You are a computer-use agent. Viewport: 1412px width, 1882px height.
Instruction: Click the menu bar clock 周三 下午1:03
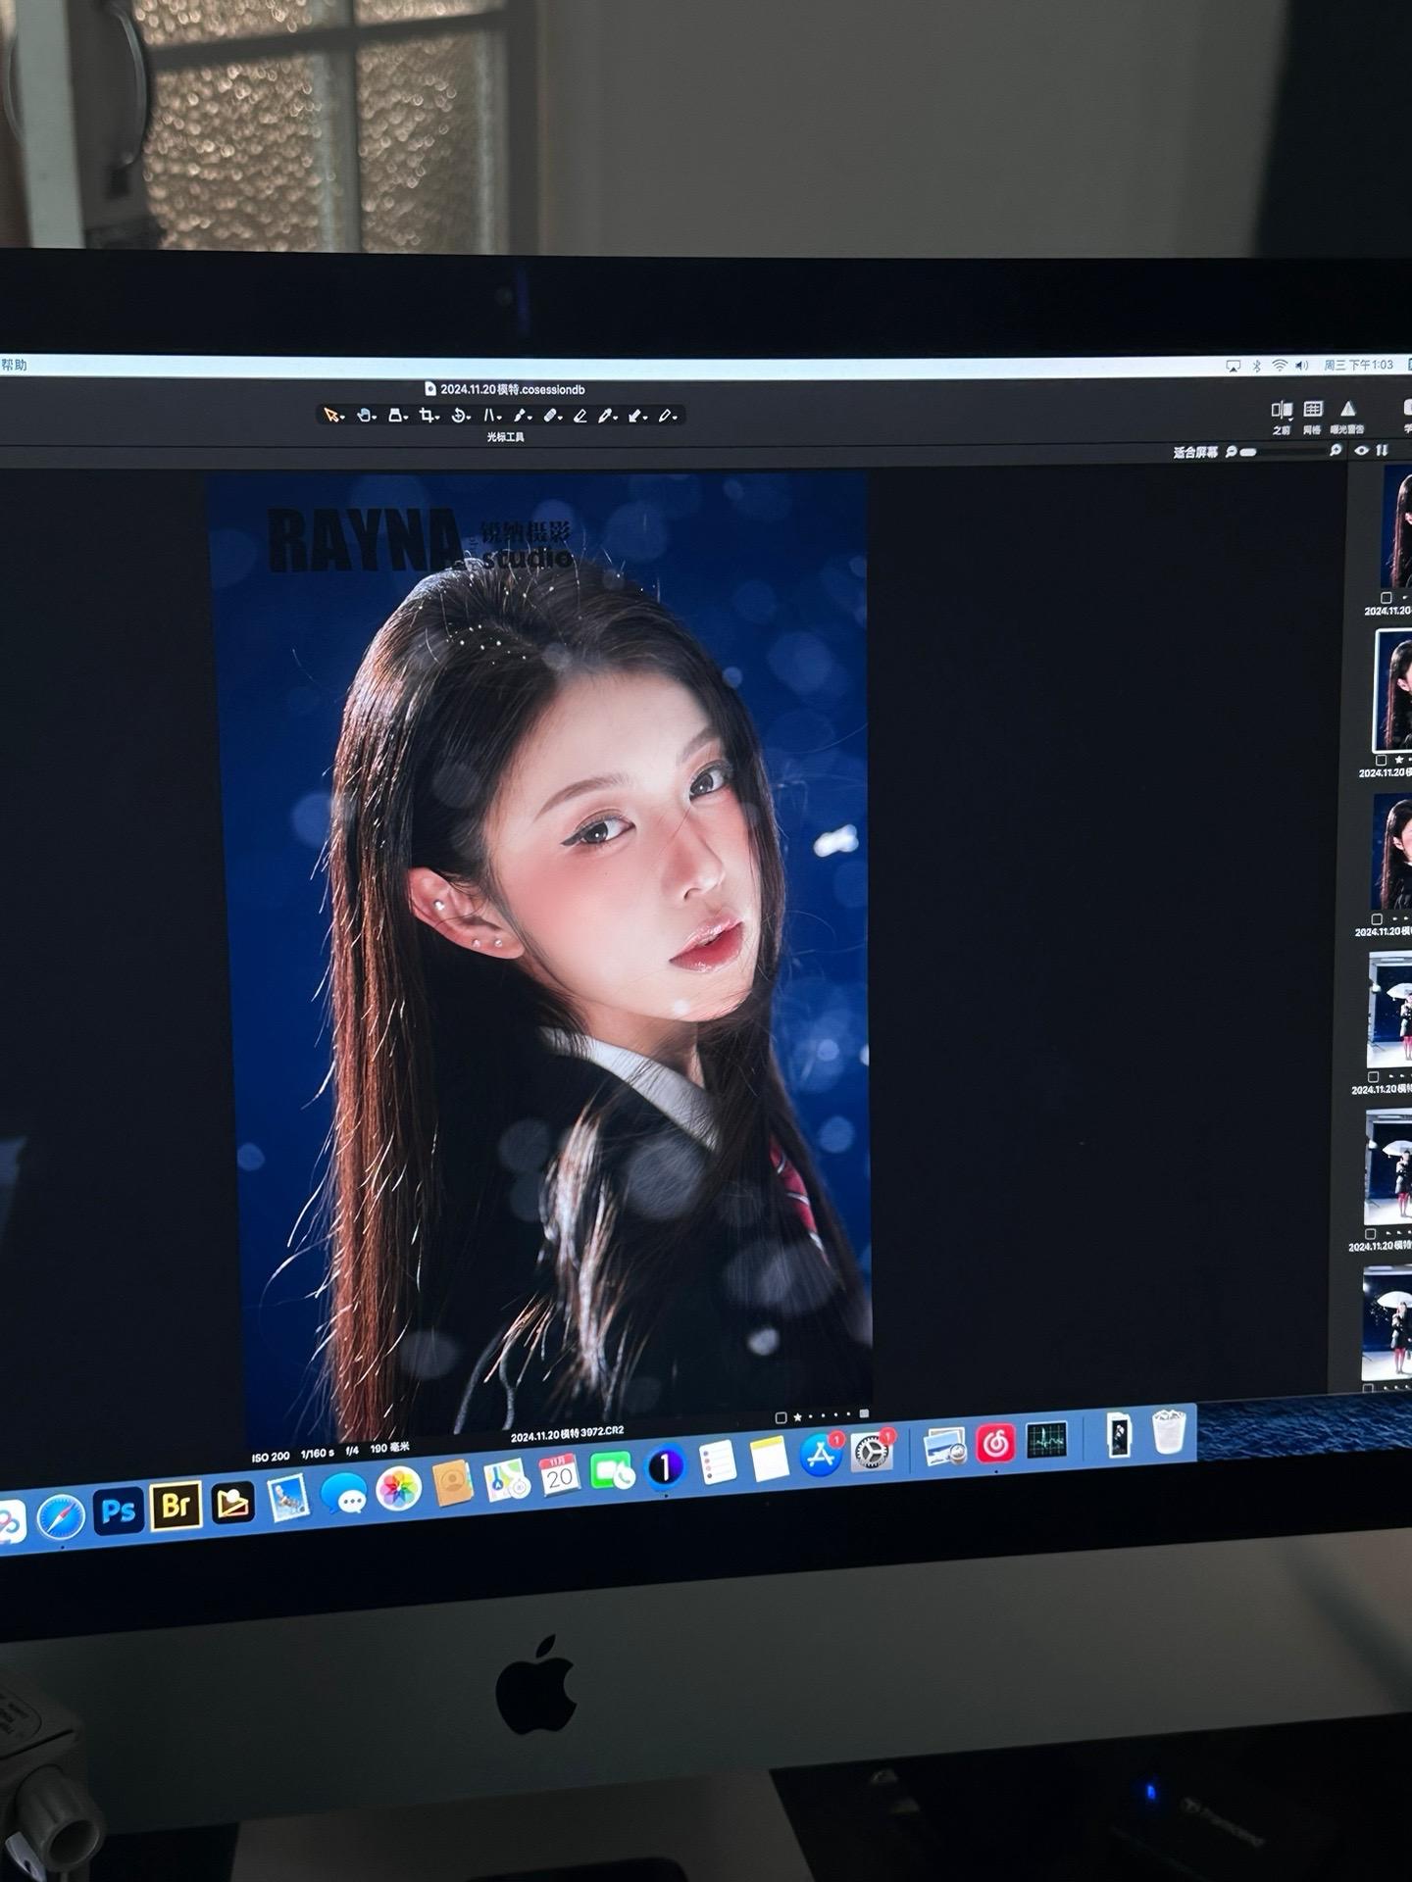pos(1358,365)
